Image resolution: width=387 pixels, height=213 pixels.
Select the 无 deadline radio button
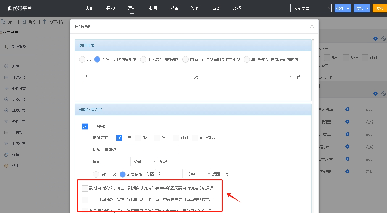pos(82,59)
